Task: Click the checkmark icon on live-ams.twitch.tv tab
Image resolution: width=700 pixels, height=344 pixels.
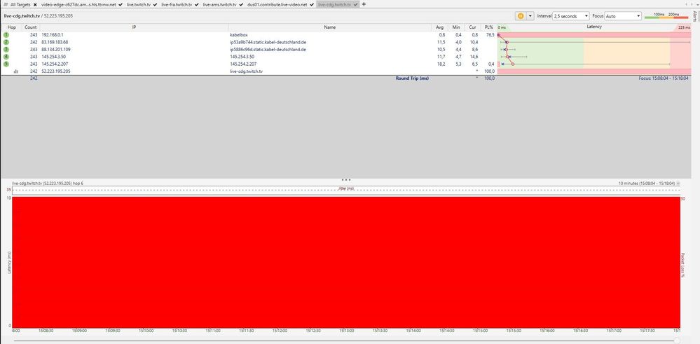Action: click(x=240, y=4)
